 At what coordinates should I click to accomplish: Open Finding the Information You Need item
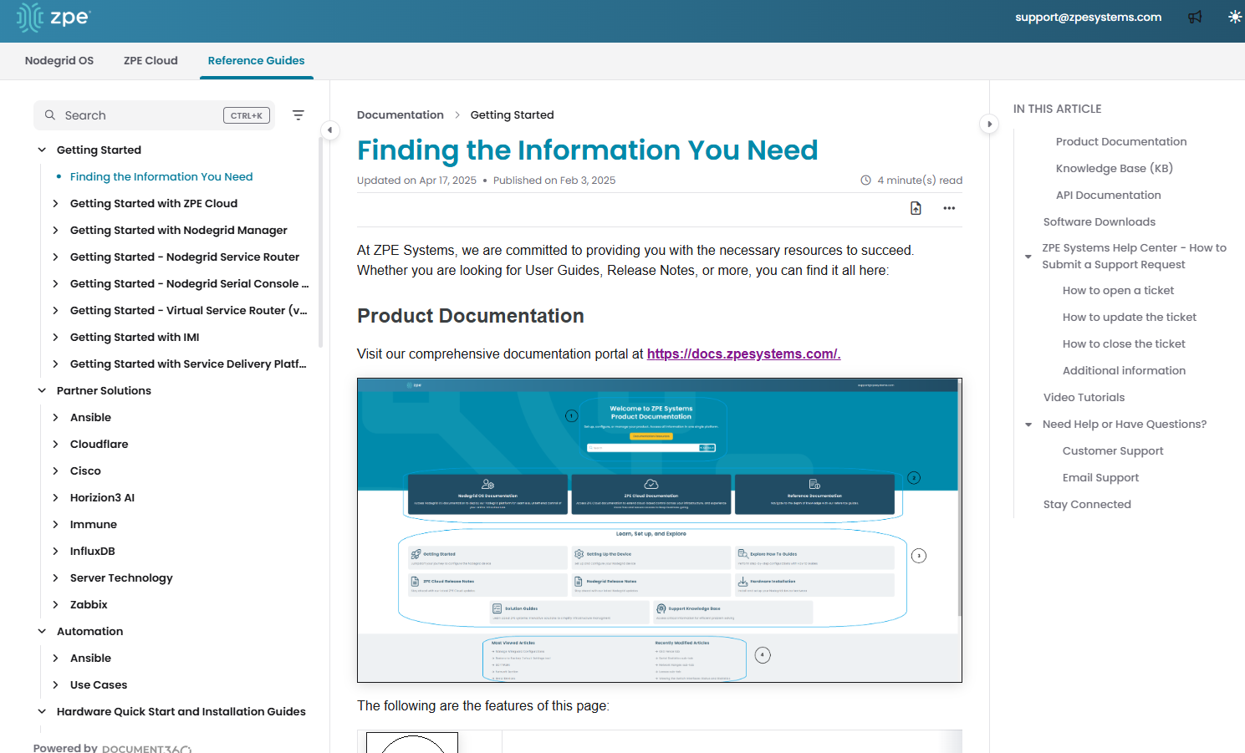pyautogui.click(x=161, y=177)
